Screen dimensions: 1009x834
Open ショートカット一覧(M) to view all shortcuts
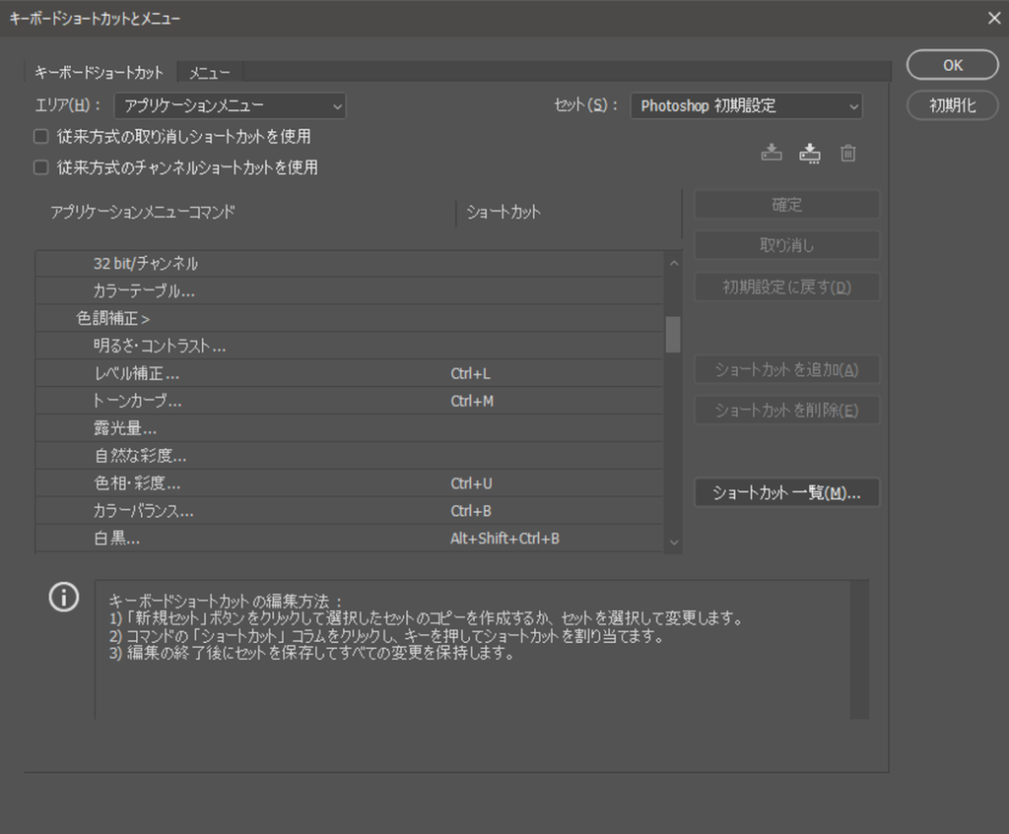coord(786,492)
